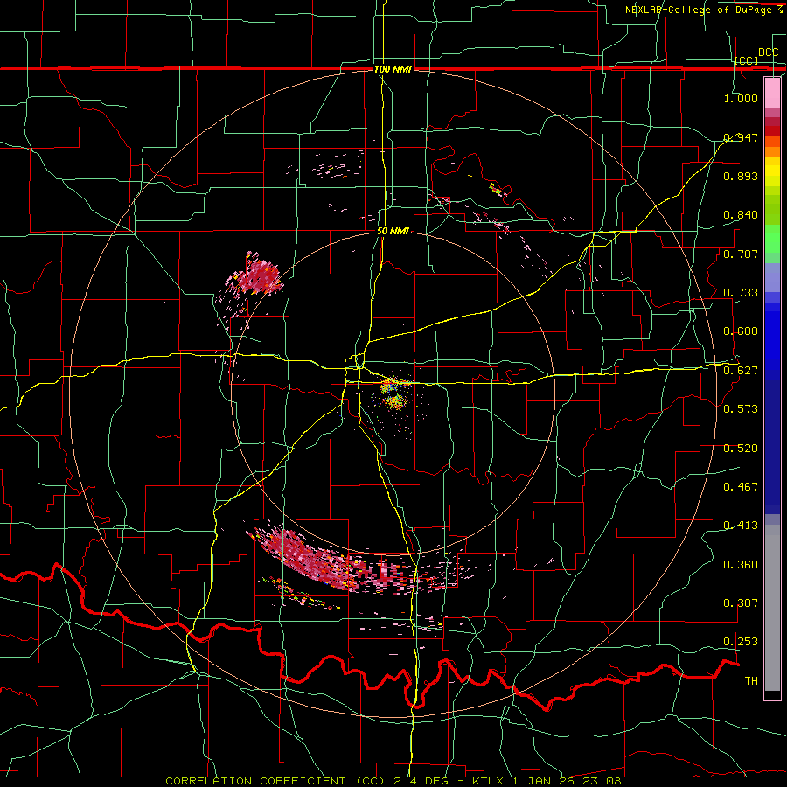Click the 0.627 scale value
The width and height of the screenshot is (787, 787).
click(741, 371)
